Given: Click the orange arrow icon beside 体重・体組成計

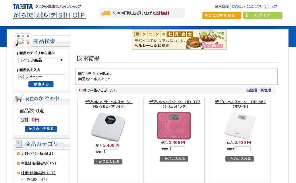Looking at the screenshot, I should [x=18, y=173].
